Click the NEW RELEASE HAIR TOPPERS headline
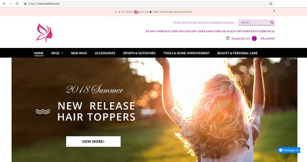The width and height of the screenshot is (307, 162). point(96,111)
